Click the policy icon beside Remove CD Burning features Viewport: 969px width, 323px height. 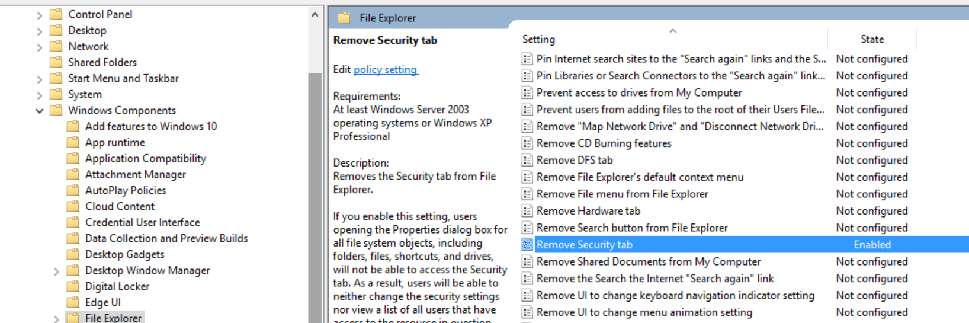(x=527, y=143)
